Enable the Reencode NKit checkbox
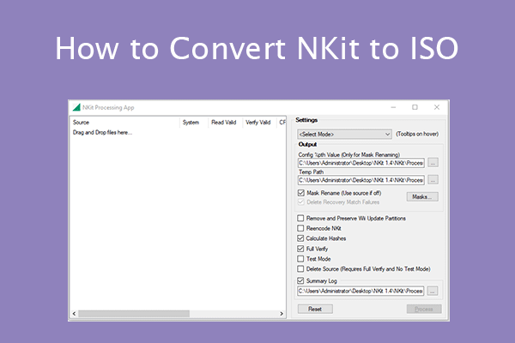Screen dimensions: 515x343 (300, 228)
